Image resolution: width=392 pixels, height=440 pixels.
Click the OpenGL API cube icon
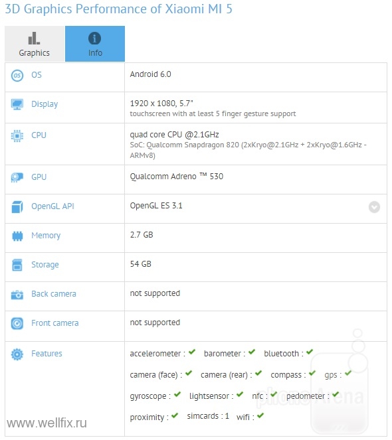point(17,207)
